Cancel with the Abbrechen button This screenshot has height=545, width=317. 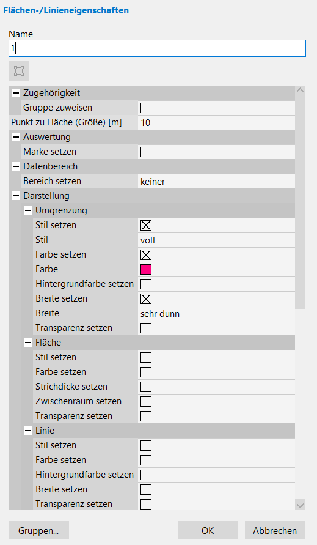[x=275, y=530]
